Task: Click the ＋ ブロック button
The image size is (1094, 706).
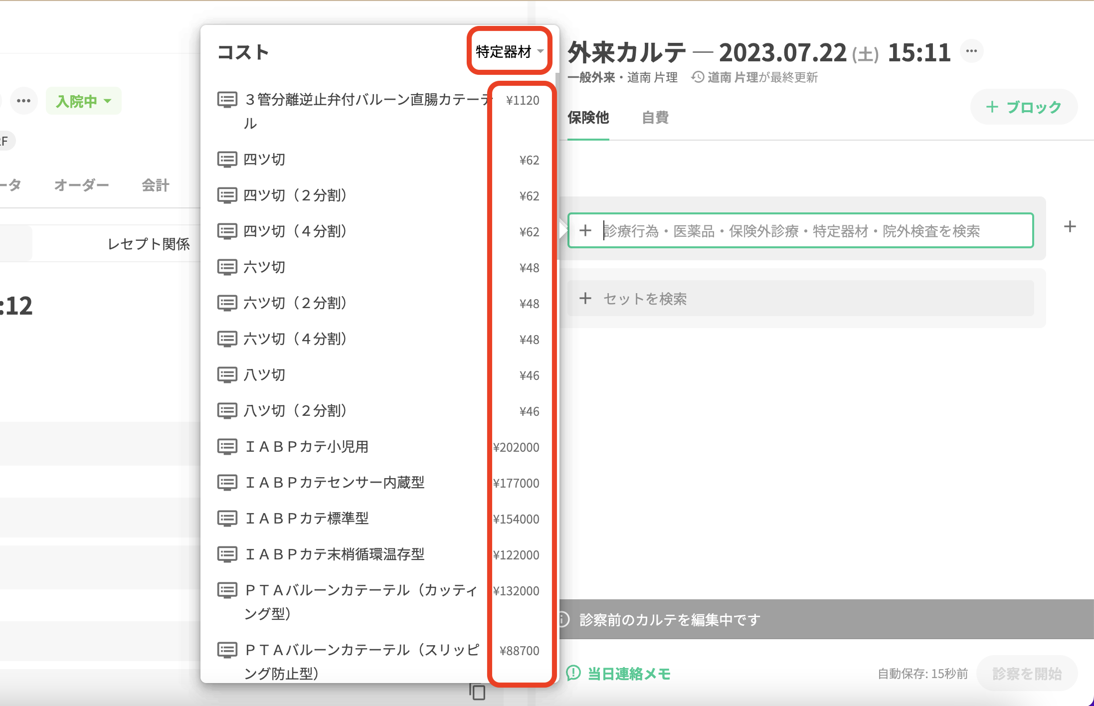Action: click(1024, 107)
